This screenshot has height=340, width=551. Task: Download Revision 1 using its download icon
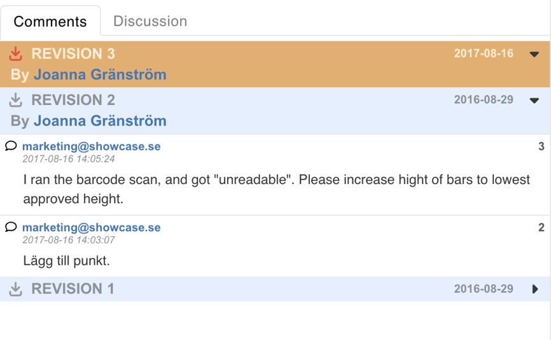[17, 289]
